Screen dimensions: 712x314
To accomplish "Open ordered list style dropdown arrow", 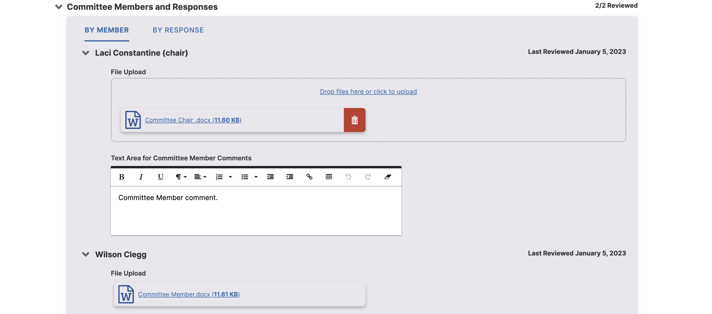I will pos(230,177).
